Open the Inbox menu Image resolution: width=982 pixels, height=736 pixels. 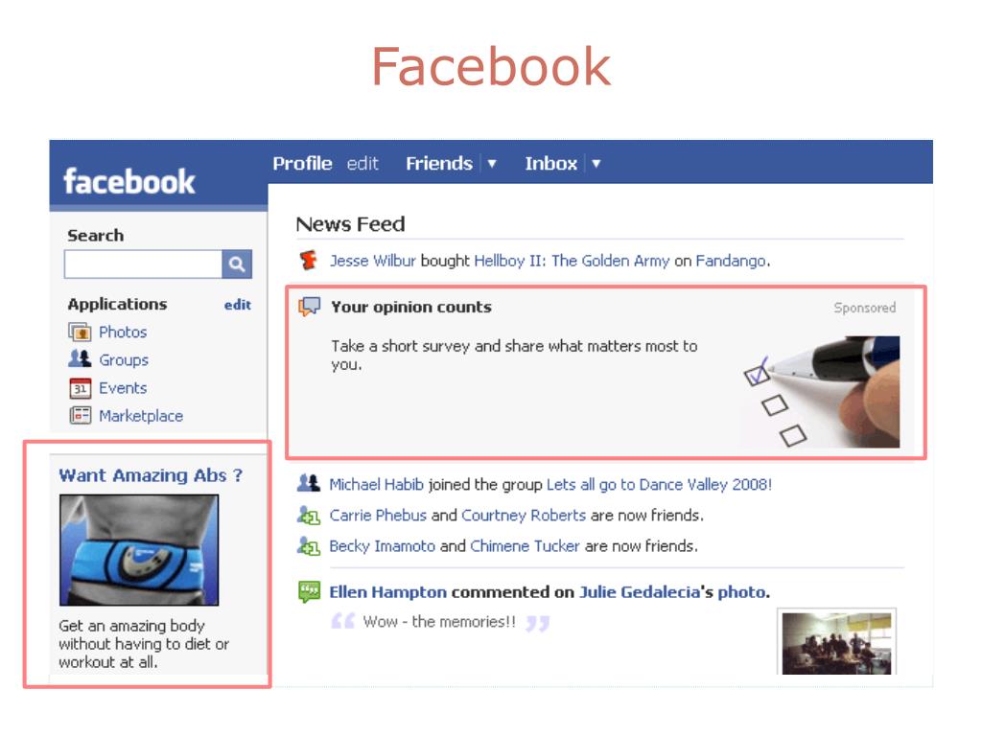pyautogui.click(x=550, y=163)
